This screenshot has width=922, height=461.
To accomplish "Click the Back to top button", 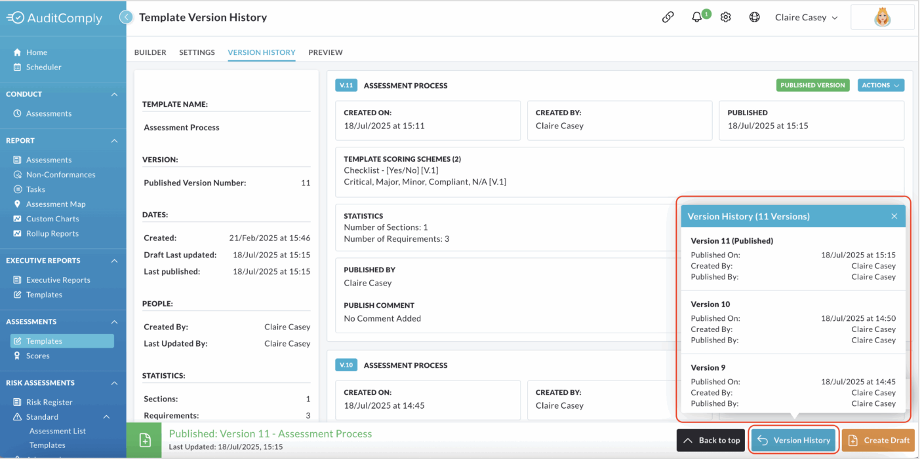I will (x=711, y=441).
